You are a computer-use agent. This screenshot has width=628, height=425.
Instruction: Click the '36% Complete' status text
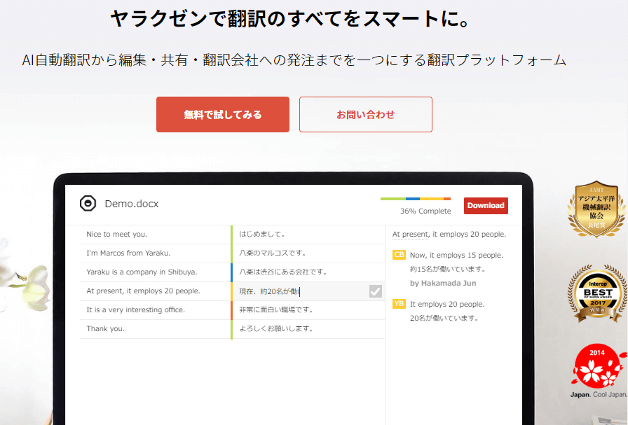click(x=425, y=211)
